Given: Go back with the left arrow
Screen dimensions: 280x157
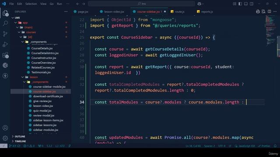Looking at the screenshot, I should tap(78, 4).
